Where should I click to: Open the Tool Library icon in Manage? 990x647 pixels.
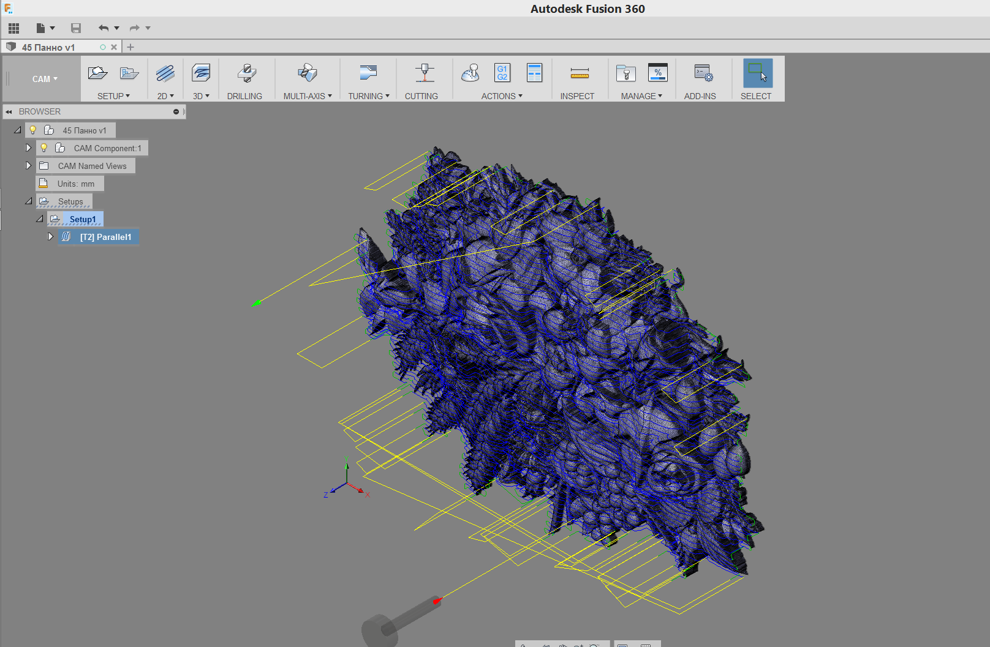[x=625, y=73]
